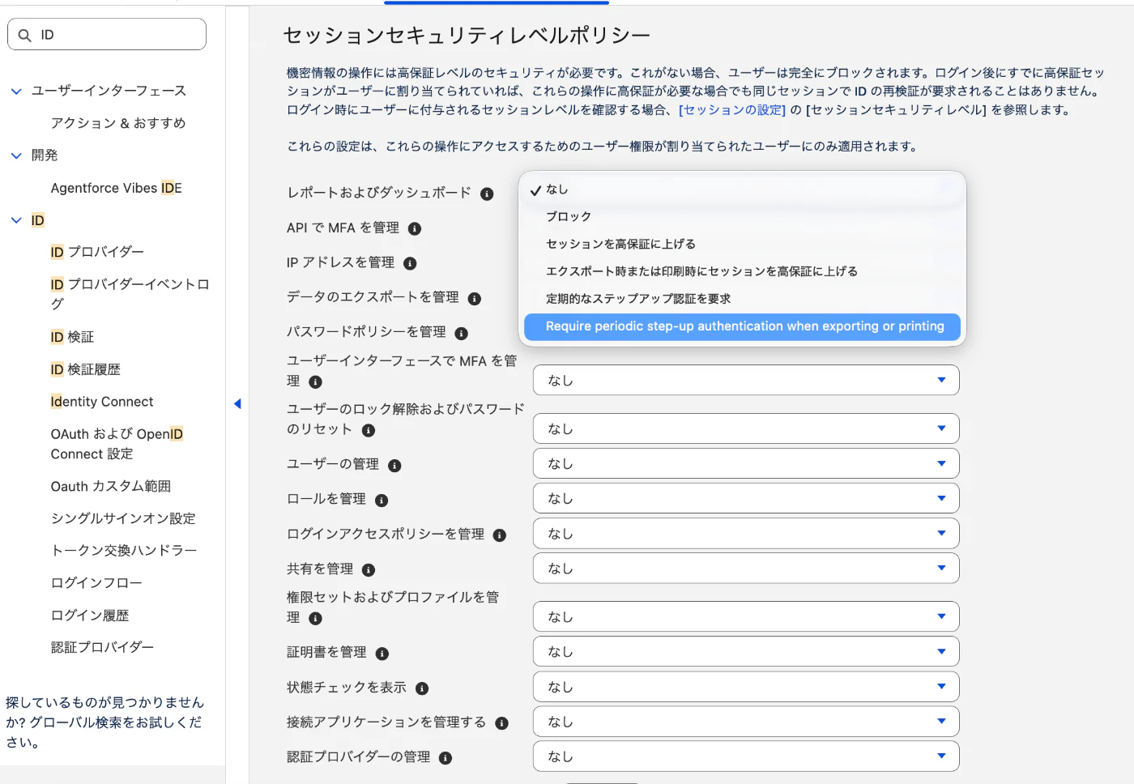Collapse the ユーザーインターフェース tree section
Viewport: 1134px width, 784px height.
tap(16, 91)
